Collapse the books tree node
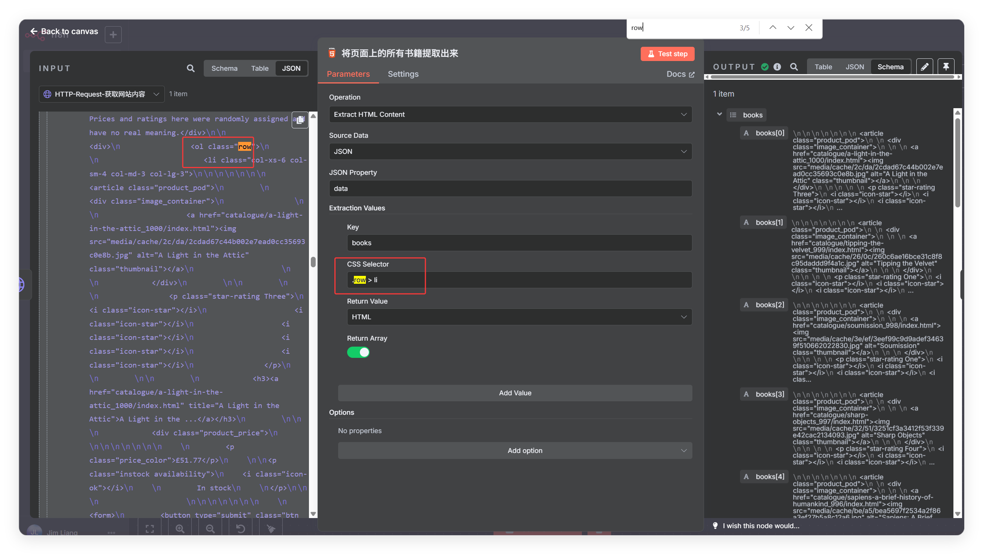Screen dimensions: 983x554 click(719, 115)
